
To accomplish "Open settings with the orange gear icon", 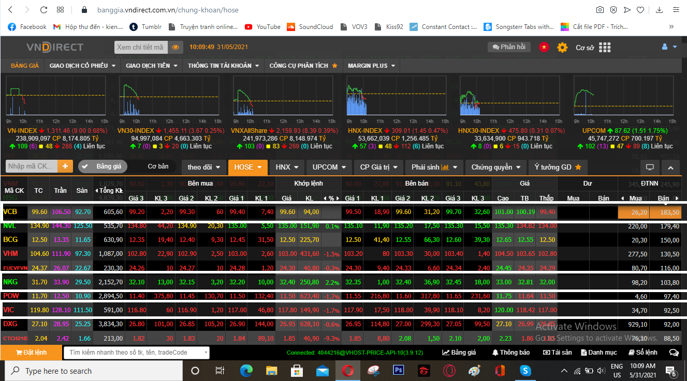I will (x=562, y=48).
